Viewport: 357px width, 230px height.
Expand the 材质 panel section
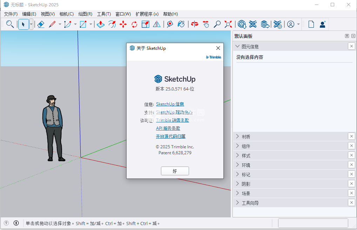(x=237, y=136)
